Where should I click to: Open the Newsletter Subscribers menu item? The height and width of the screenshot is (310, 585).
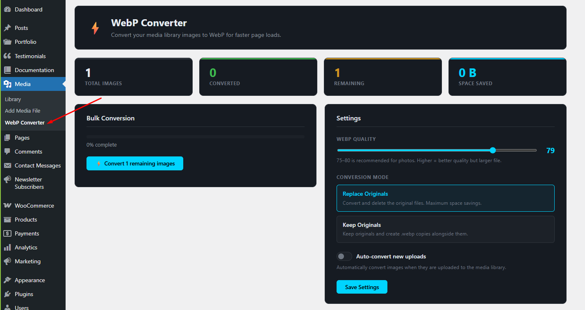click(28, 183)
